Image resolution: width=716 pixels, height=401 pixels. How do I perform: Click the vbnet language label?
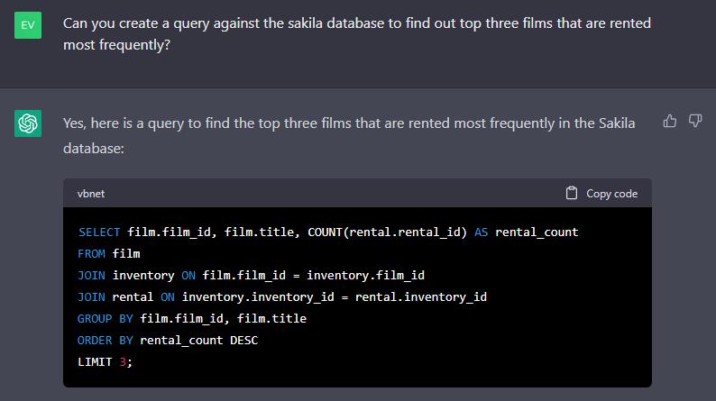91,194
